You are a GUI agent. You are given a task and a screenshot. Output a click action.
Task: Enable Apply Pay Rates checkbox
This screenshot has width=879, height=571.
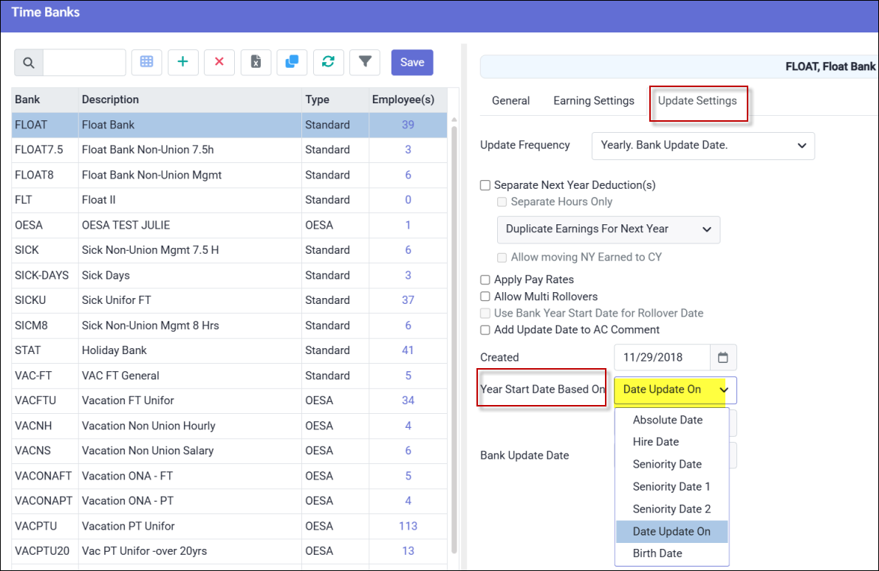point(485,280)
